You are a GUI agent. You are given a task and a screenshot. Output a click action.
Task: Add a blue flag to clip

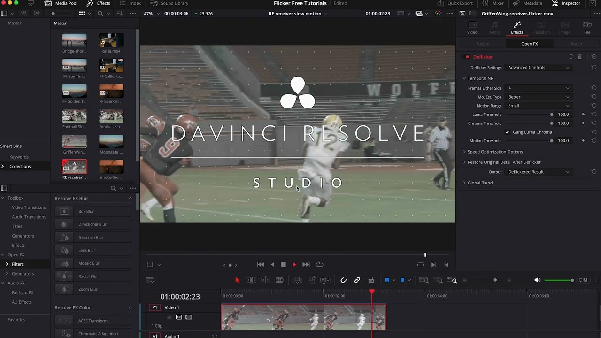pos(387,280)
